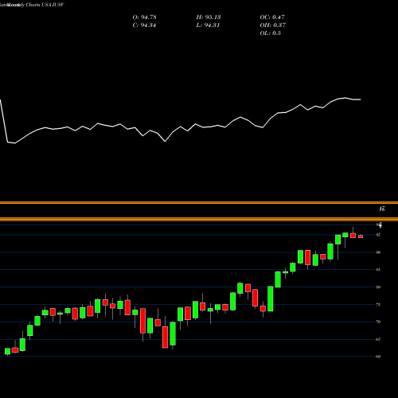Click the 60 price axis label
Image resolution: width=398 pixels, height=398 pixels.
click(x=378, y=357)
